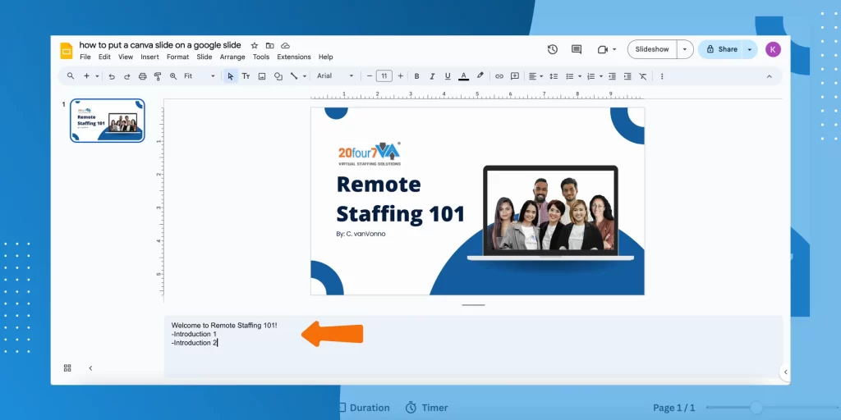Insert a text box
Screen dimensions: 841x420
(x=246, y=76)
